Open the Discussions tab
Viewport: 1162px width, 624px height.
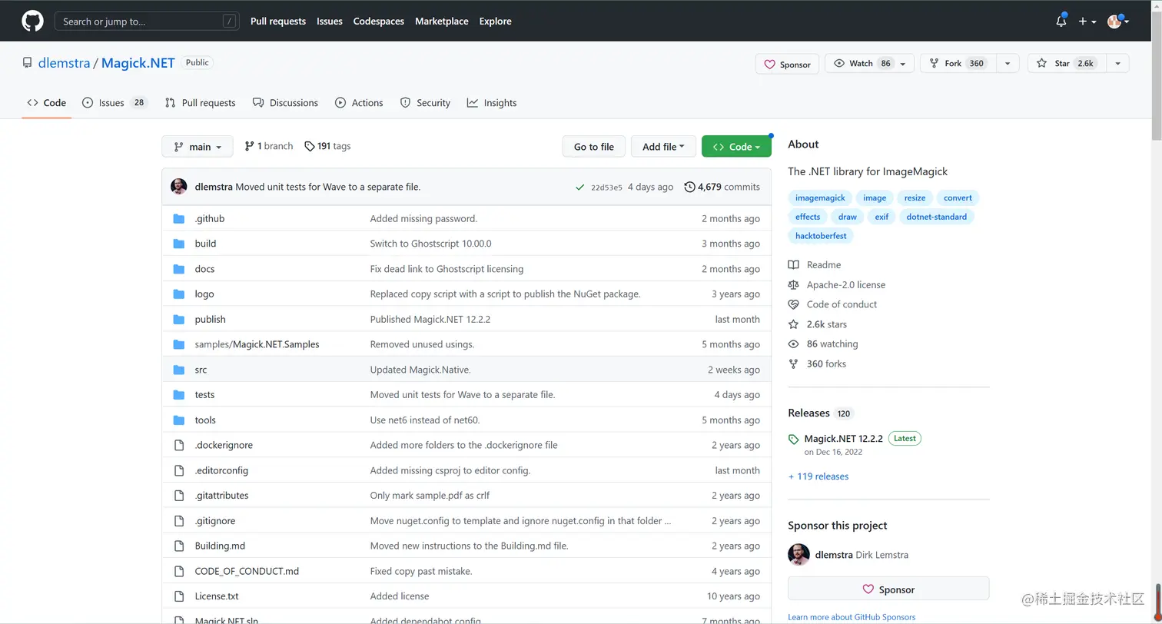[285, 103]
